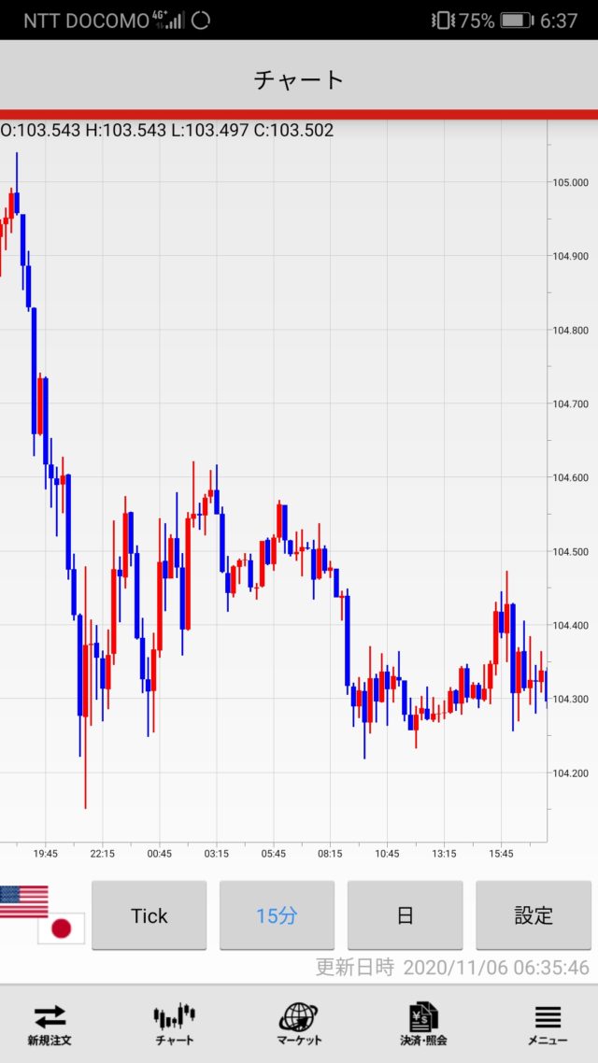
Task: Tap the US flag currency icon
Action: pos(23,900)
